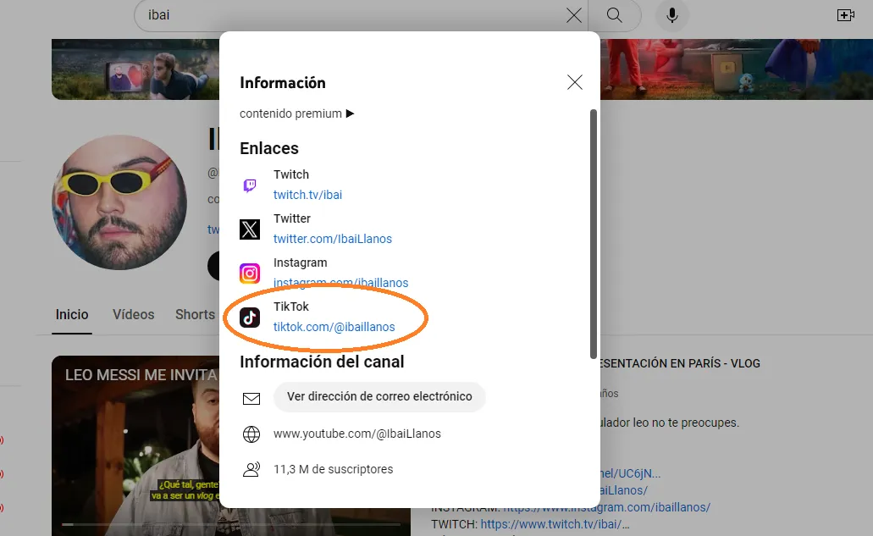Open the twitch.tv/ibai link
This screenshot has width=873, height=536.
[307, 195]
